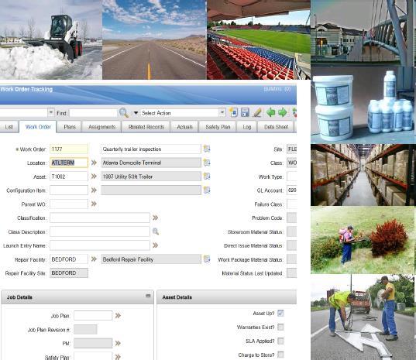
Task: Click the Site field showing FLE
Action: tap(291, 149)
